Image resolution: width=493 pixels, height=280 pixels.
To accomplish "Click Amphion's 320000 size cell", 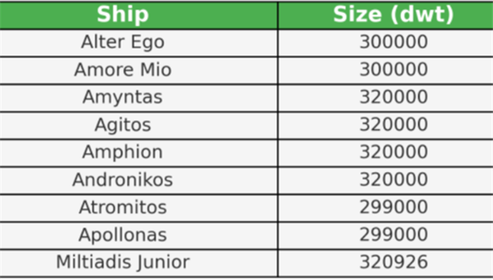I will (x=386, y=153).
